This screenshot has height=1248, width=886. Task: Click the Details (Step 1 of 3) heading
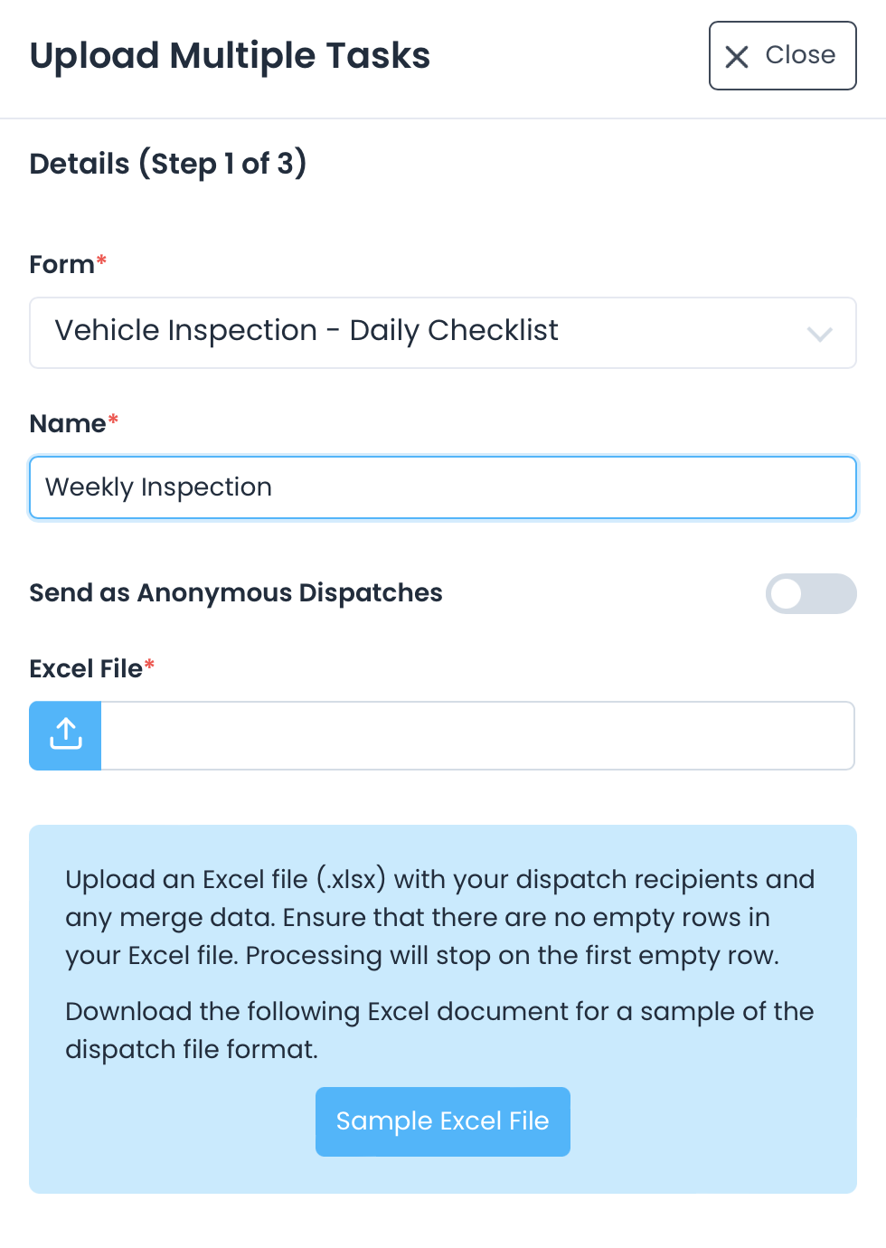(168, 164)
